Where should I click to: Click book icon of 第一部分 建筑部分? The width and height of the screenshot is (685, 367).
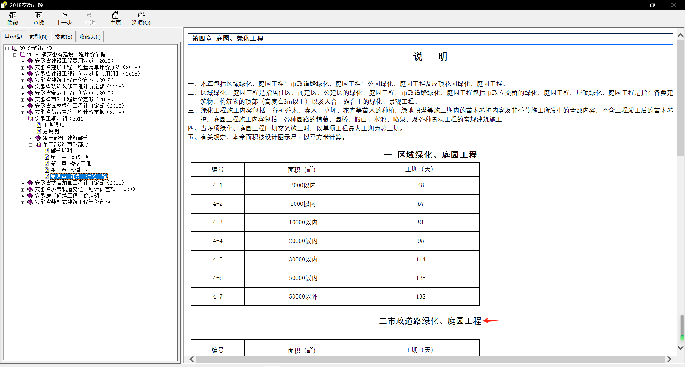pos(38,138)
